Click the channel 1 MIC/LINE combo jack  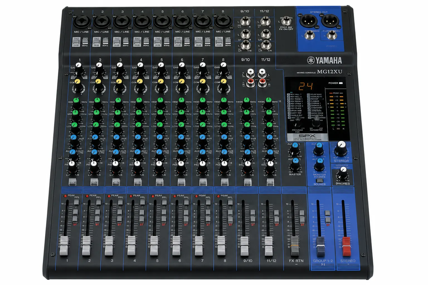(82, 22)
